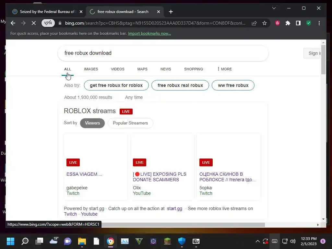Open the weather widget showing 19°
The height and width of the screenshot is (249, 332).
(x=54, y=241)
